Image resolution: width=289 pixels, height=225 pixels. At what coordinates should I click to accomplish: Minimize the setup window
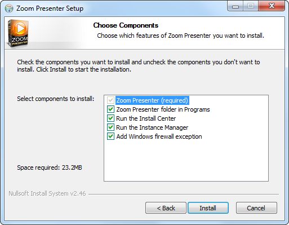click(235, 6)
